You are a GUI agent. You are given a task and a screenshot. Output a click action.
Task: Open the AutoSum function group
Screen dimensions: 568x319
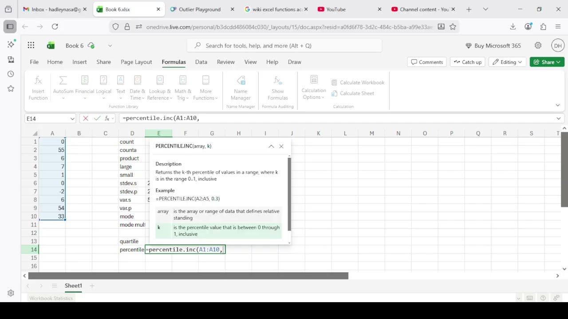[x=63, y=88]
